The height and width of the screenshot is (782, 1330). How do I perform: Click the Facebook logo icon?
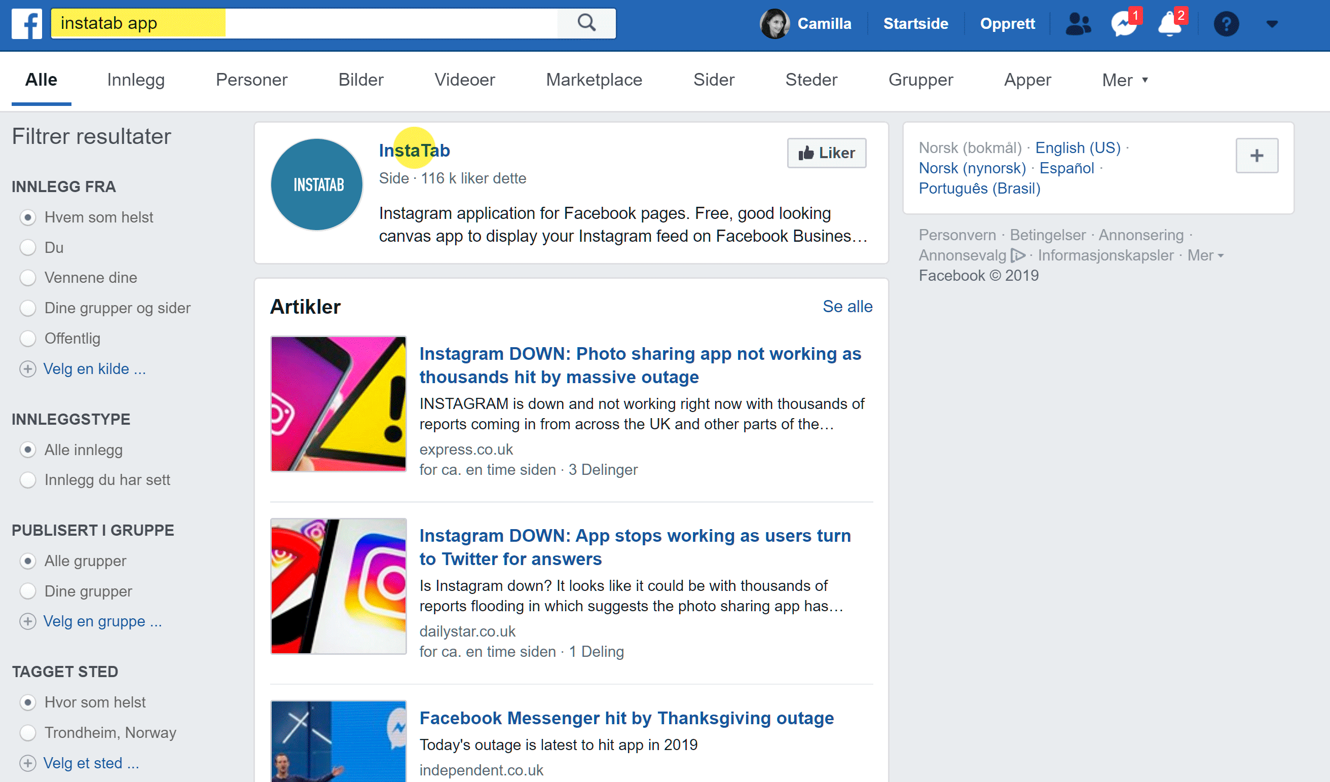tap(26, 24)
